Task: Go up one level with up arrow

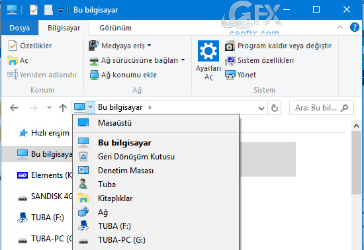Action: tap(63, 108)
